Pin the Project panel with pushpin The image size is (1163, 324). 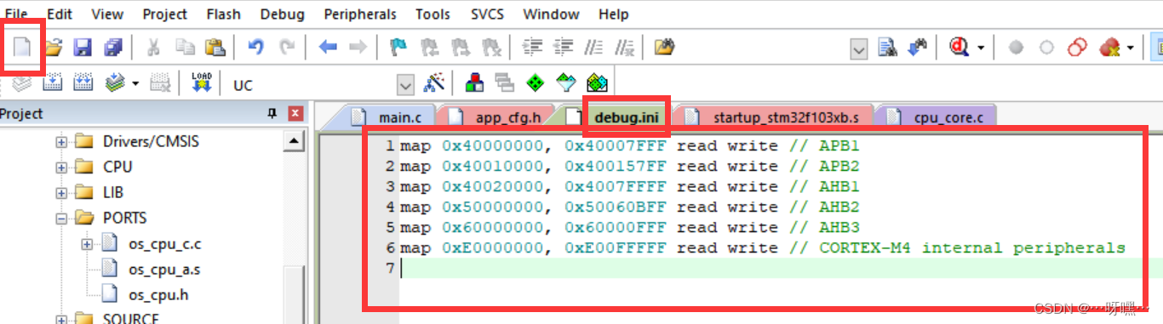tap(272, 114)
